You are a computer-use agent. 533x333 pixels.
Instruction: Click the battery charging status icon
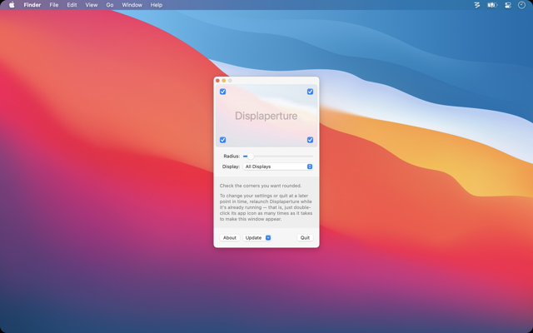492,5
